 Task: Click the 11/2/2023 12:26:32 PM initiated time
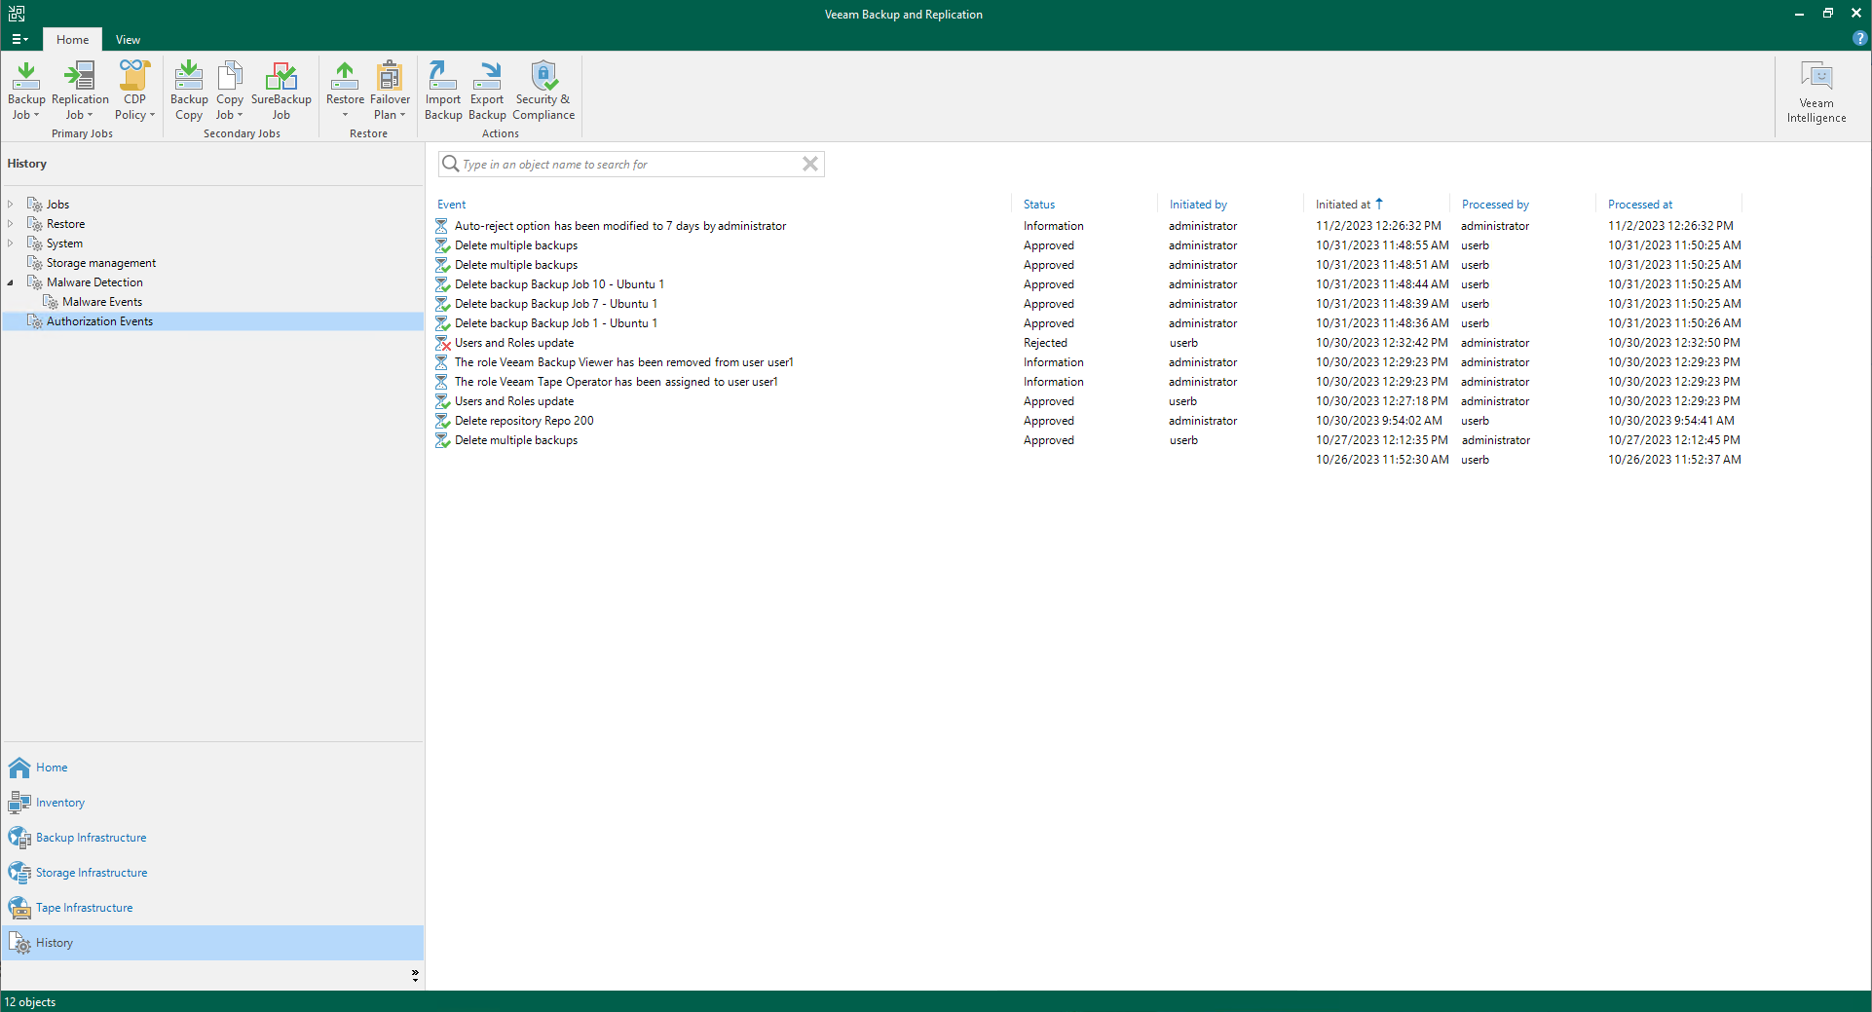[x=1378, y=226]
